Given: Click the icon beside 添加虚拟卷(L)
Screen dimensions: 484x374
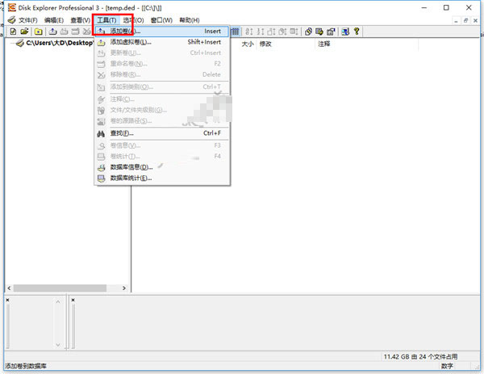Looking at the screenshot, I should point(102,43).
